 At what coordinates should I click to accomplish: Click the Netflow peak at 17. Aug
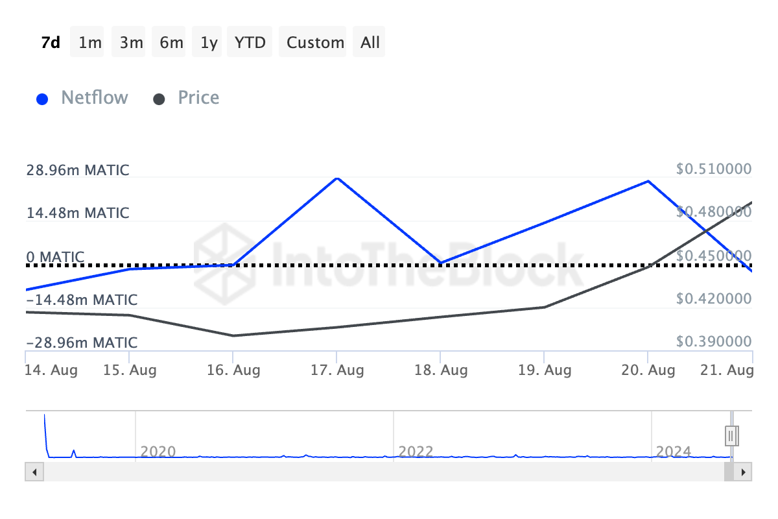click(x=336, y=178)
